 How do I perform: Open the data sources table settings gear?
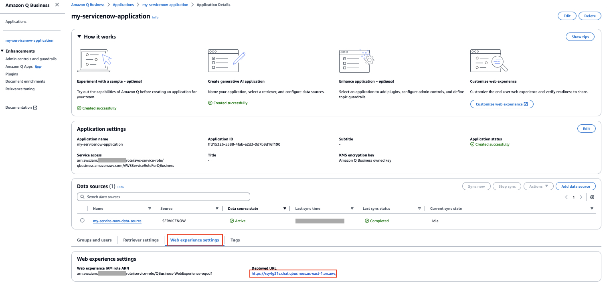pos(592,197)
